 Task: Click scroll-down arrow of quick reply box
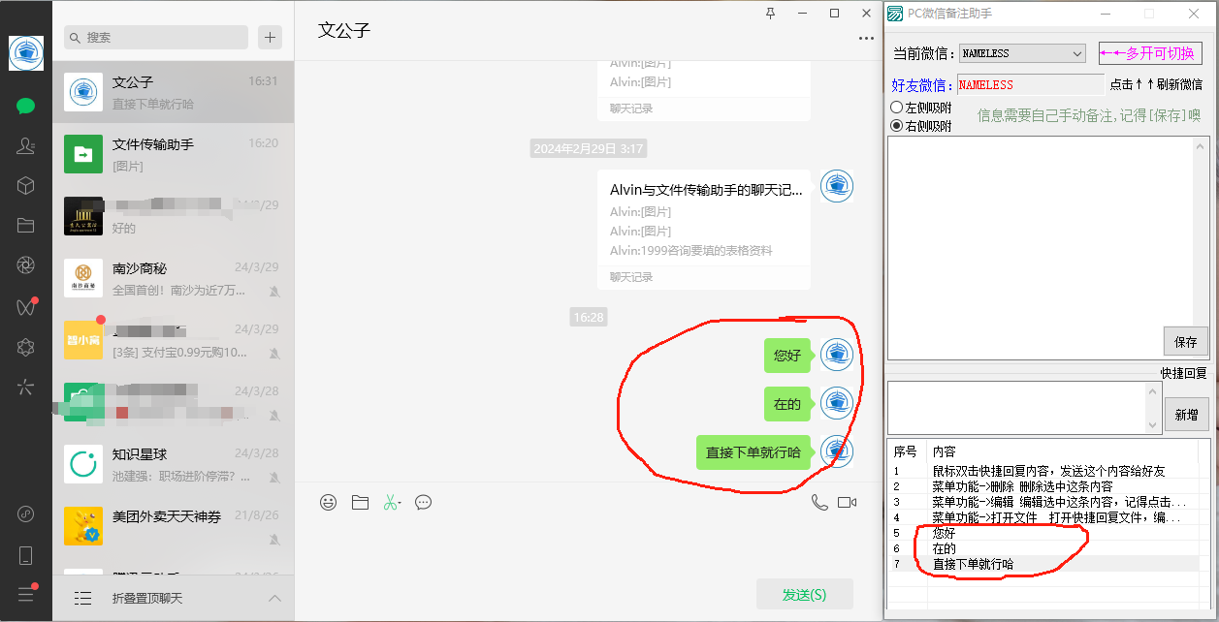point(1154,425)
